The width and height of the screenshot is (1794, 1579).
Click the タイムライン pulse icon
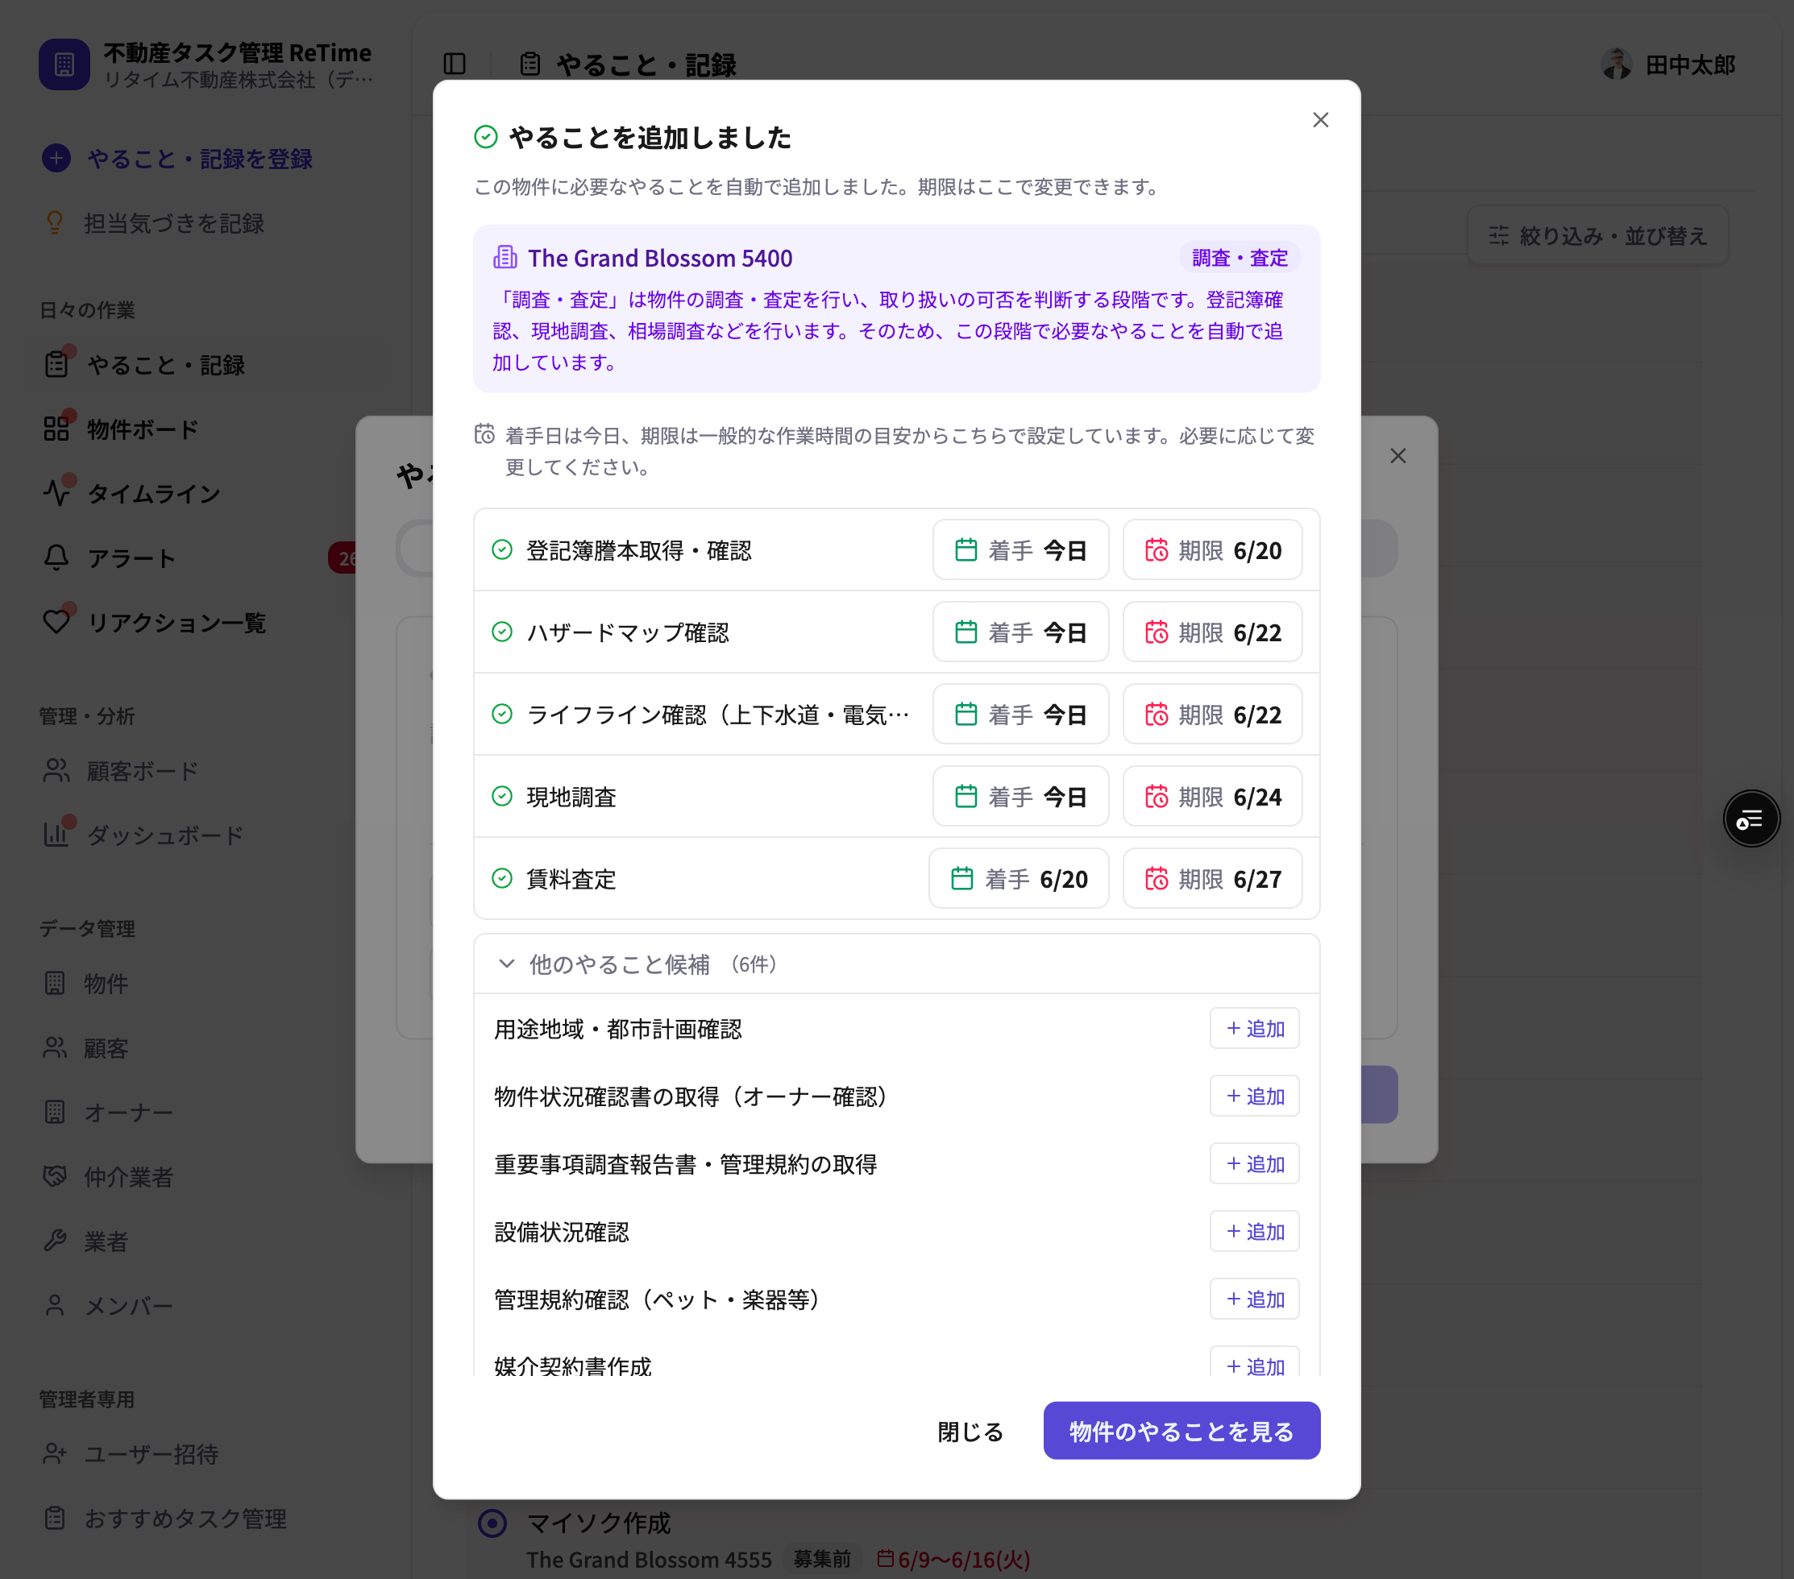(56, 493)
